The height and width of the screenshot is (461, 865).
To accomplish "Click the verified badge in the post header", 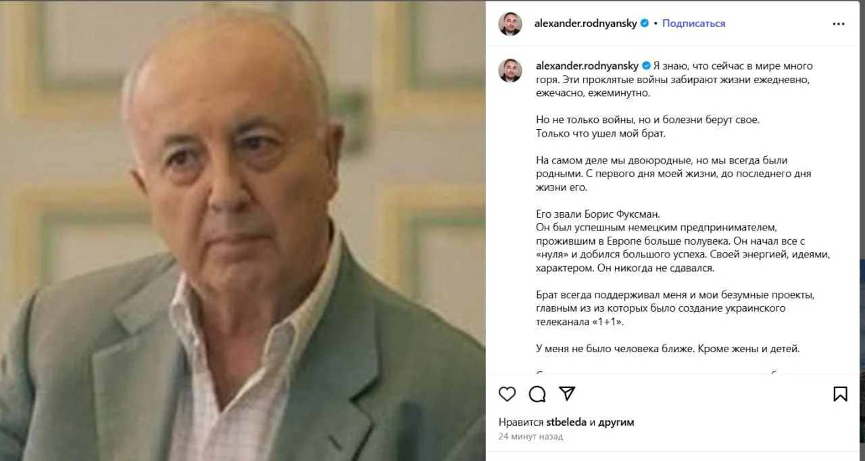I will (645, 23).
